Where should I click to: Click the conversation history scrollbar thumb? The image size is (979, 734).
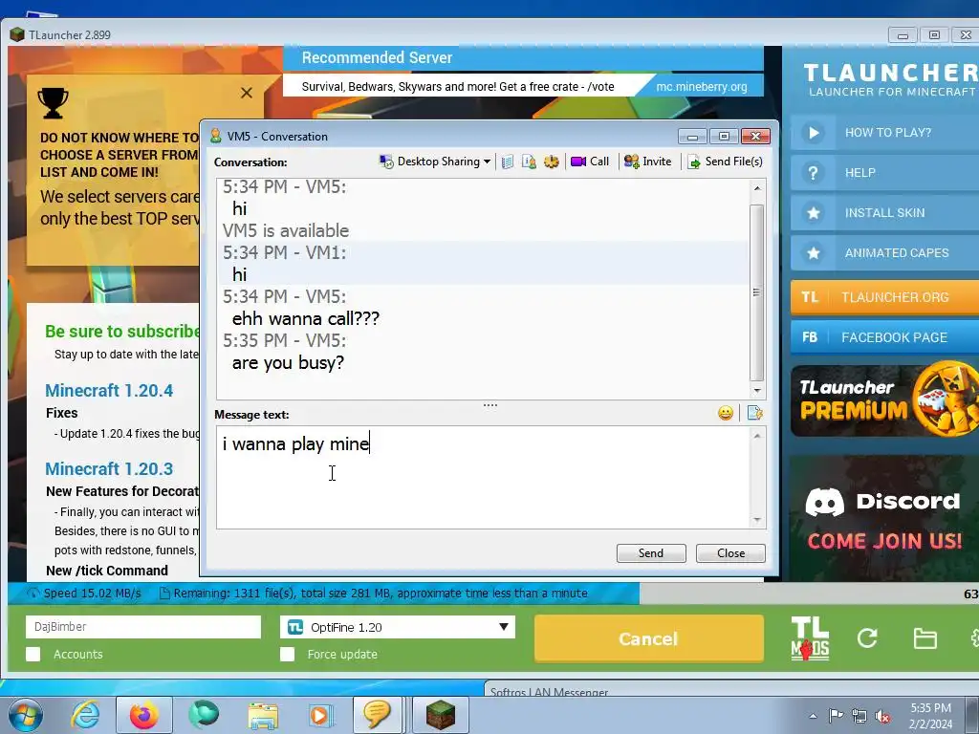(757, 292)
